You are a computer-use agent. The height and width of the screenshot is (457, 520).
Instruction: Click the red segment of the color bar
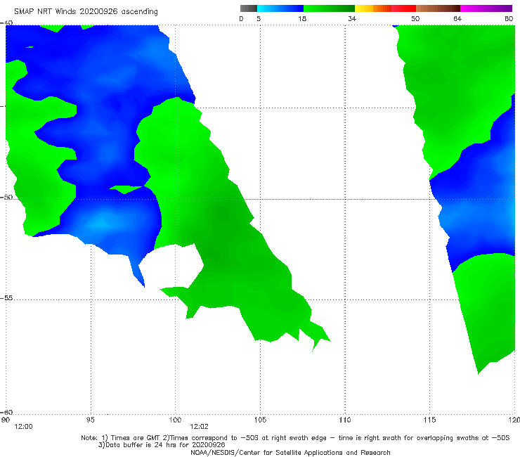pyautogui.click(x=403, y=8)
